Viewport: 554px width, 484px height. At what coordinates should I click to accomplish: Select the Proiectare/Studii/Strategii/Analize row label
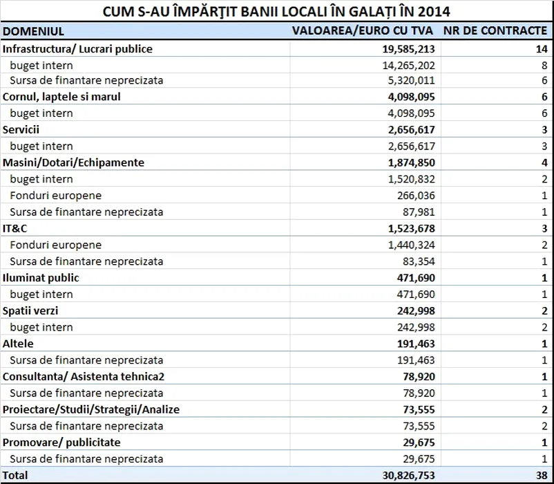90,409
